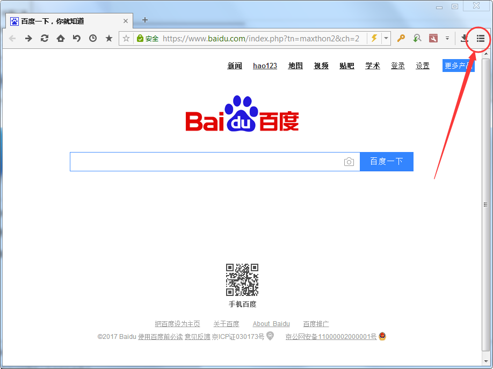The image size is (493, 369).
Task: Open the 设置 settings link
Action: 423,66
